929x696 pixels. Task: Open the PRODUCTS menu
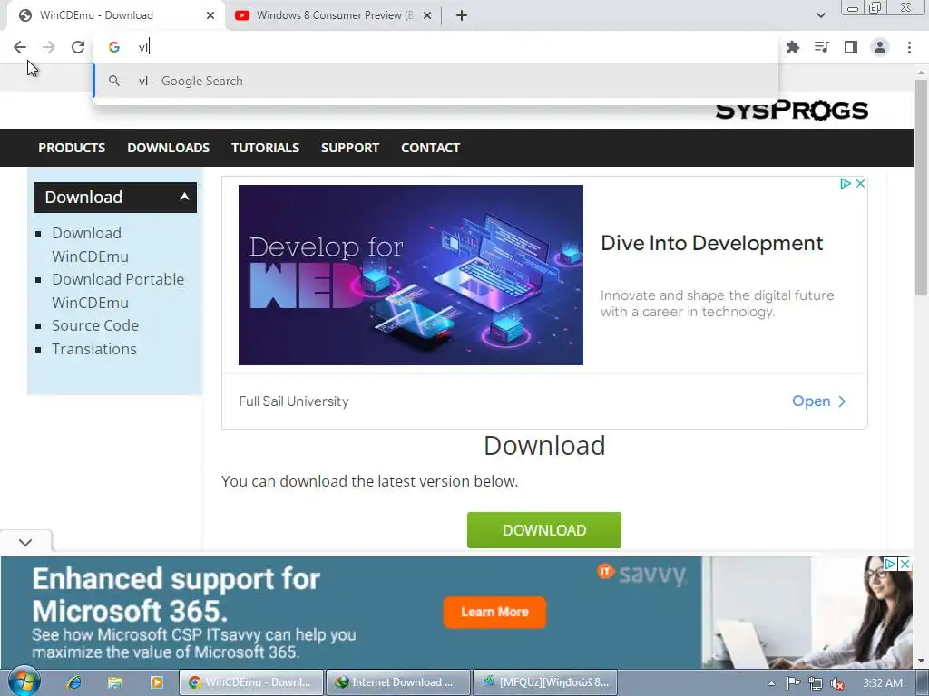click(72, 148)
